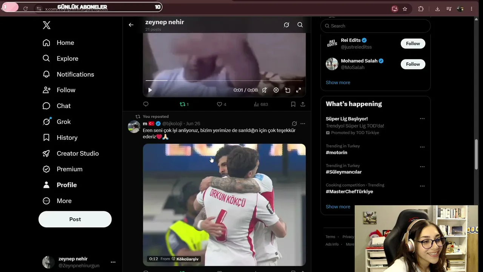The image size is (483, 272).
Task: Open the avatar of the @bjkoloji post
Action: click(134, 127)
